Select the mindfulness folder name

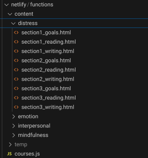pyautogui.click(x=33, y=135)
